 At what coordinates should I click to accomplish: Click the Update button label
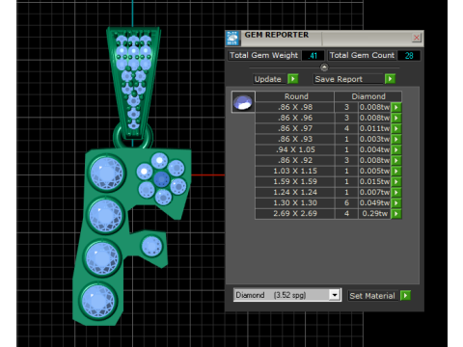pyautogui.click(x=268, y=79)
